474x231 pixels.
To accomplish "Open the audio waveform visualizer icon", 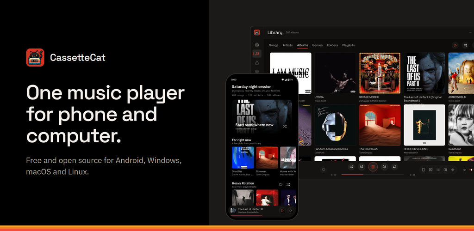I will [x=453, y=170].
